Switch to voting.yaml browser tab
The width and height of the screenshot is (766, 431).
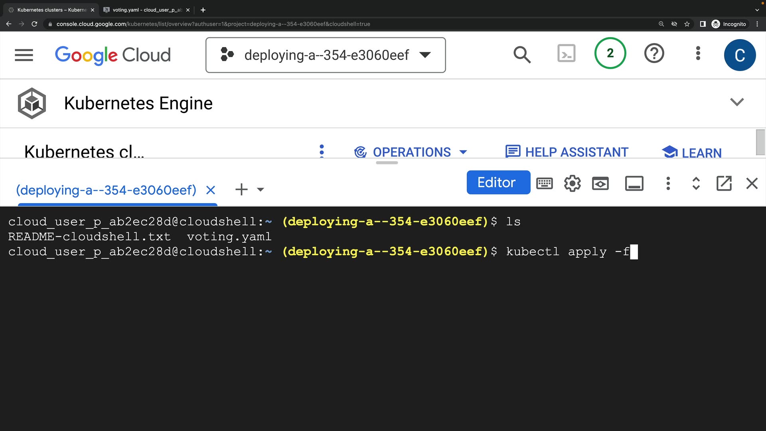146,10
